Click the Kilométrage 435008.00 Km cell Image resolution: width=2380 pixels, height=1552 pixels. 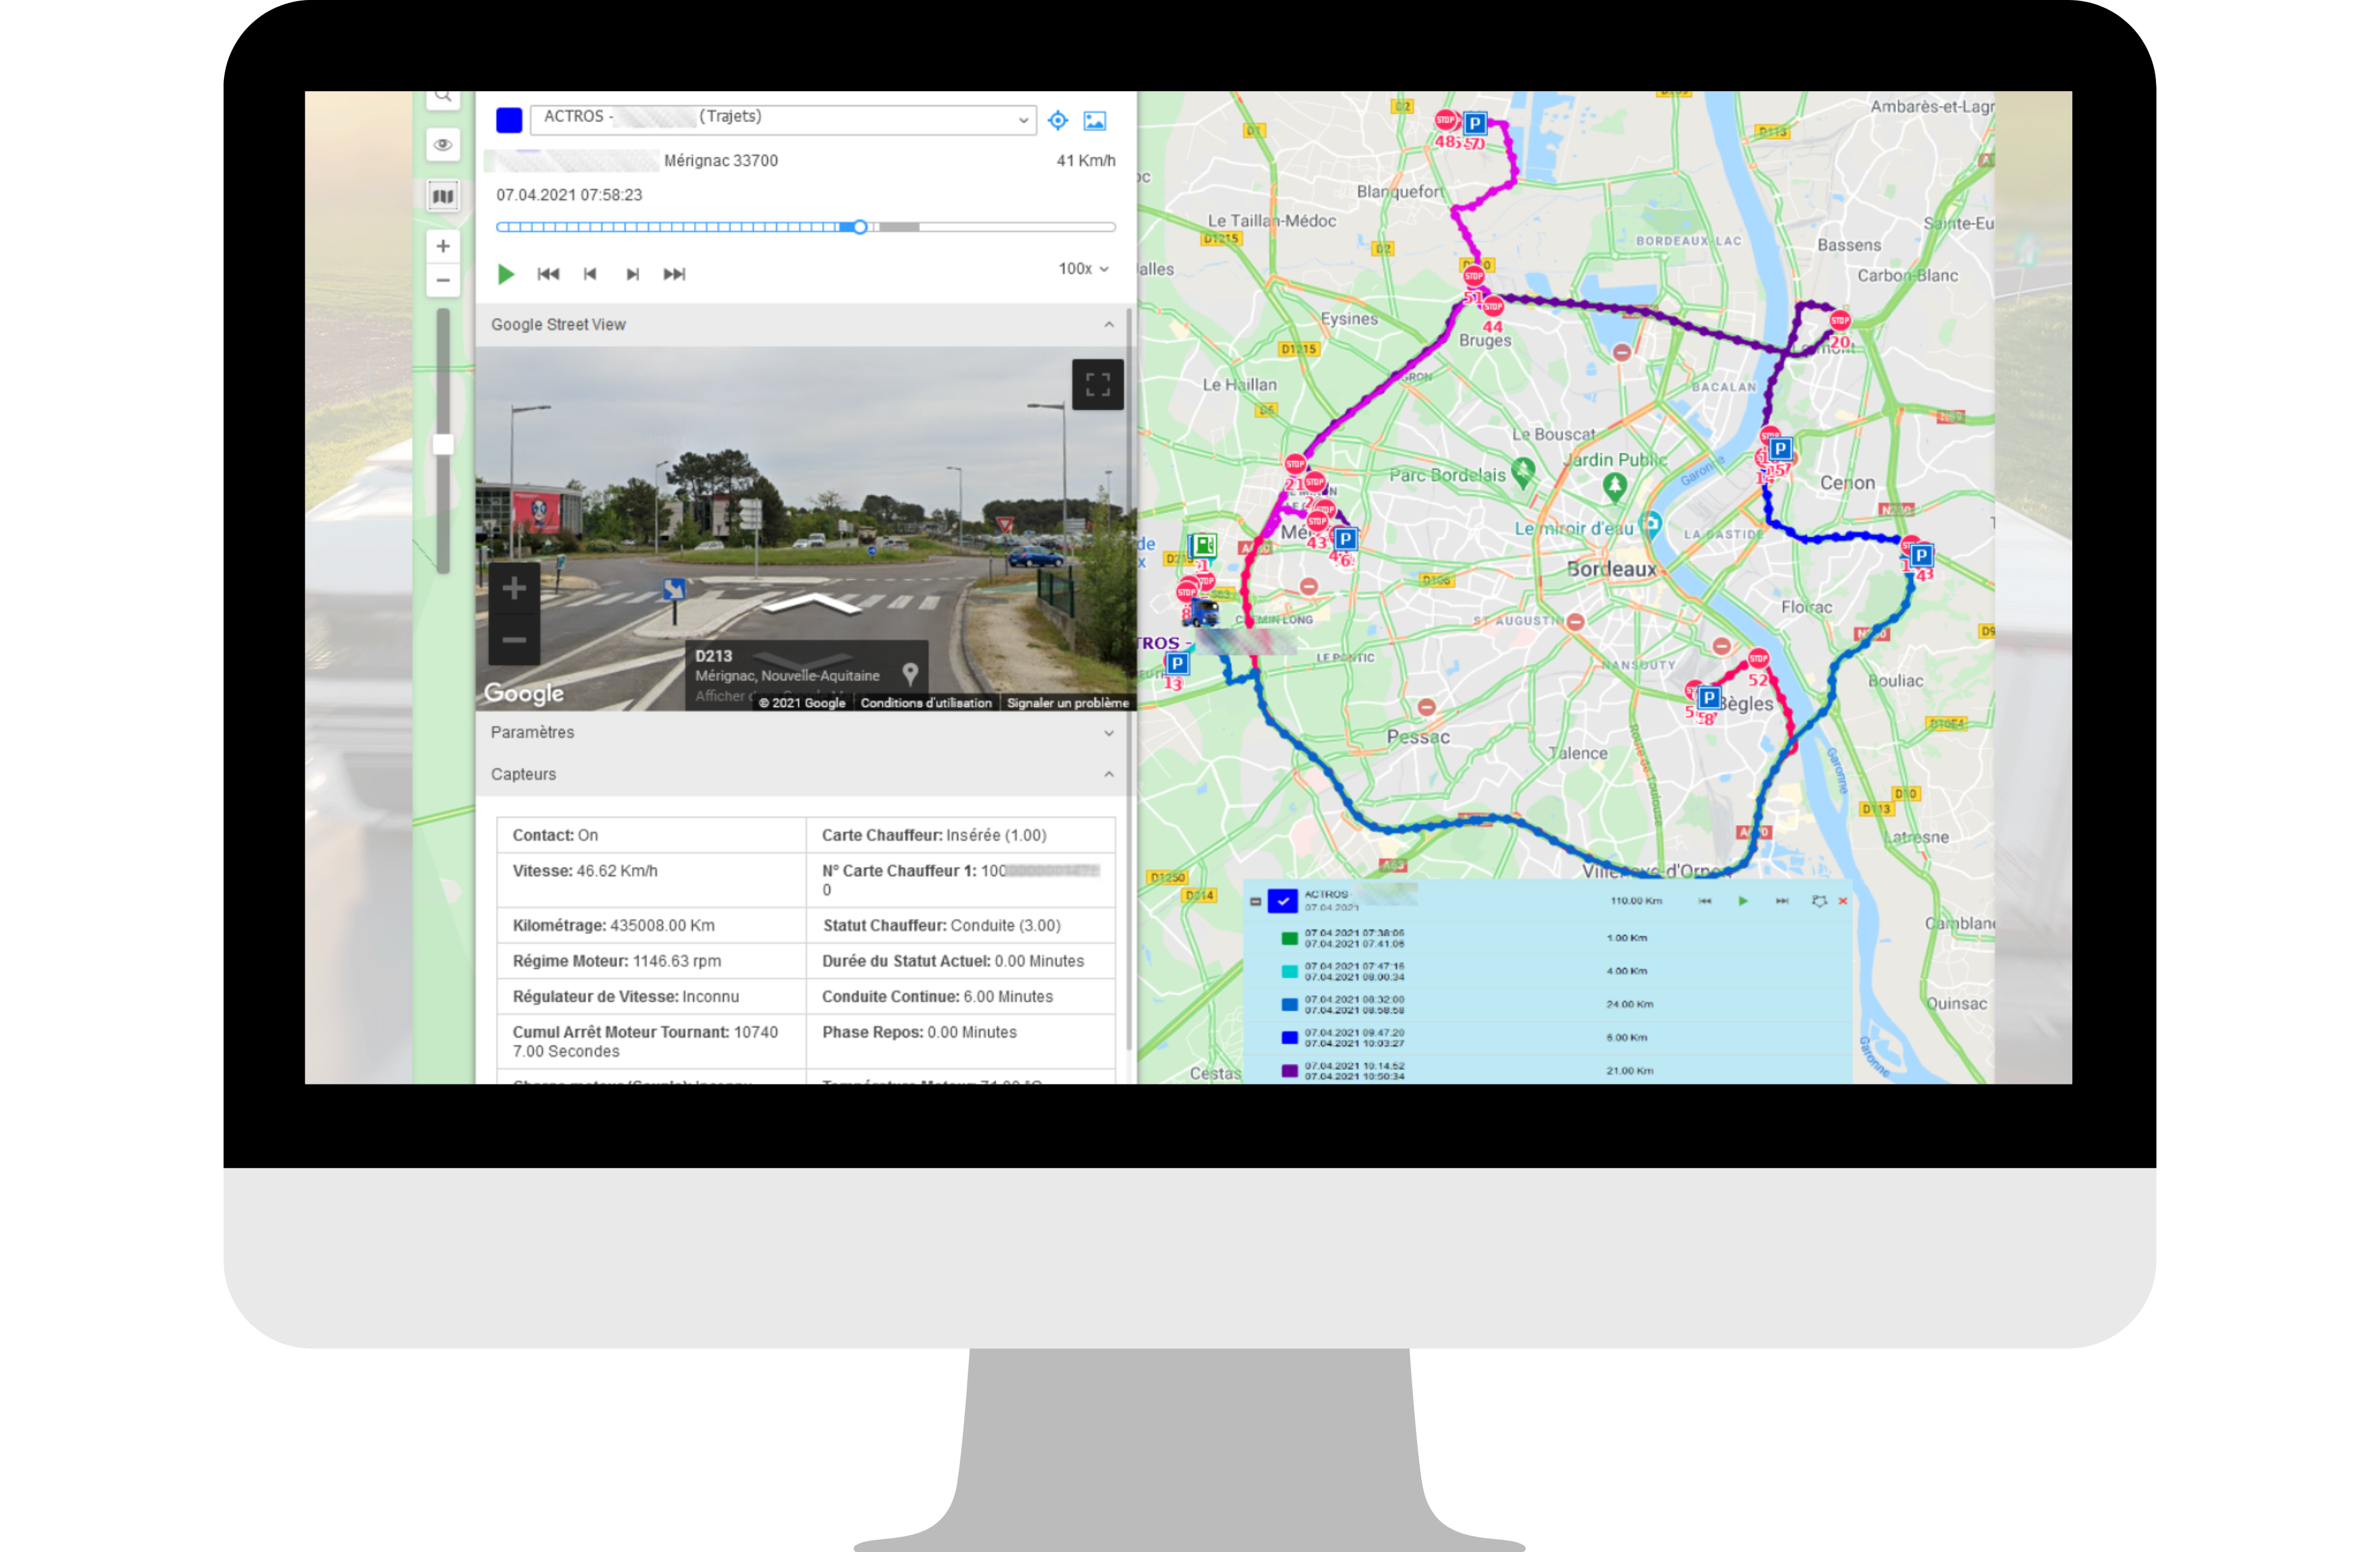tap(651, 926)
